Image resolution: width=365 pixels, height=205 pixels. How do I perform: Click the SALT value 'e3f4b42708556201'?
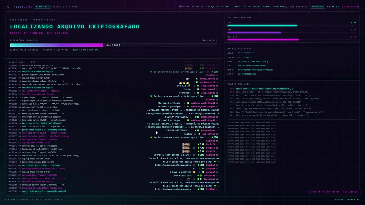tap(247, 74)
